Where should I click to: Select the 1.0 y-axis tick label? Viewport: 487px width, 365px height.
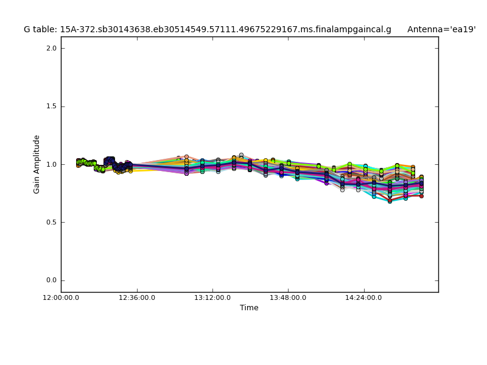[51, 164]
